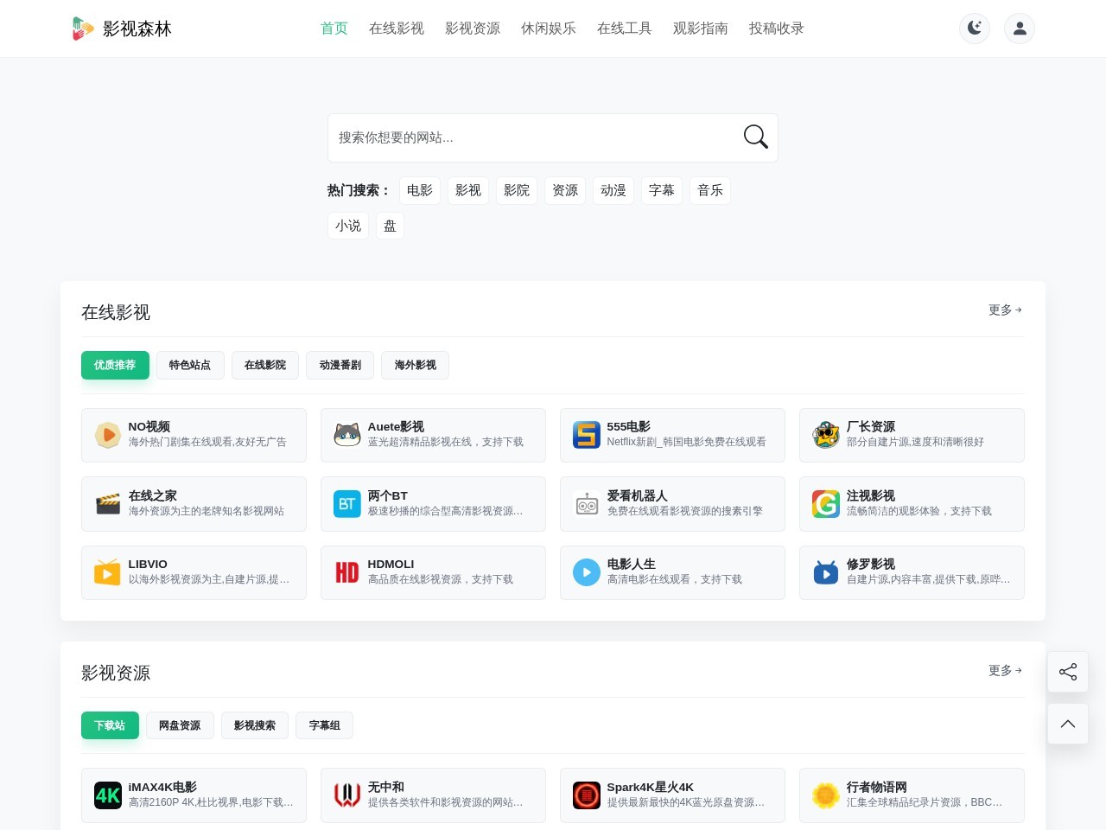This screenshot has width=1106, height=830.
Task: Select the 影院 hot search tag
Action: pos(517,190)
